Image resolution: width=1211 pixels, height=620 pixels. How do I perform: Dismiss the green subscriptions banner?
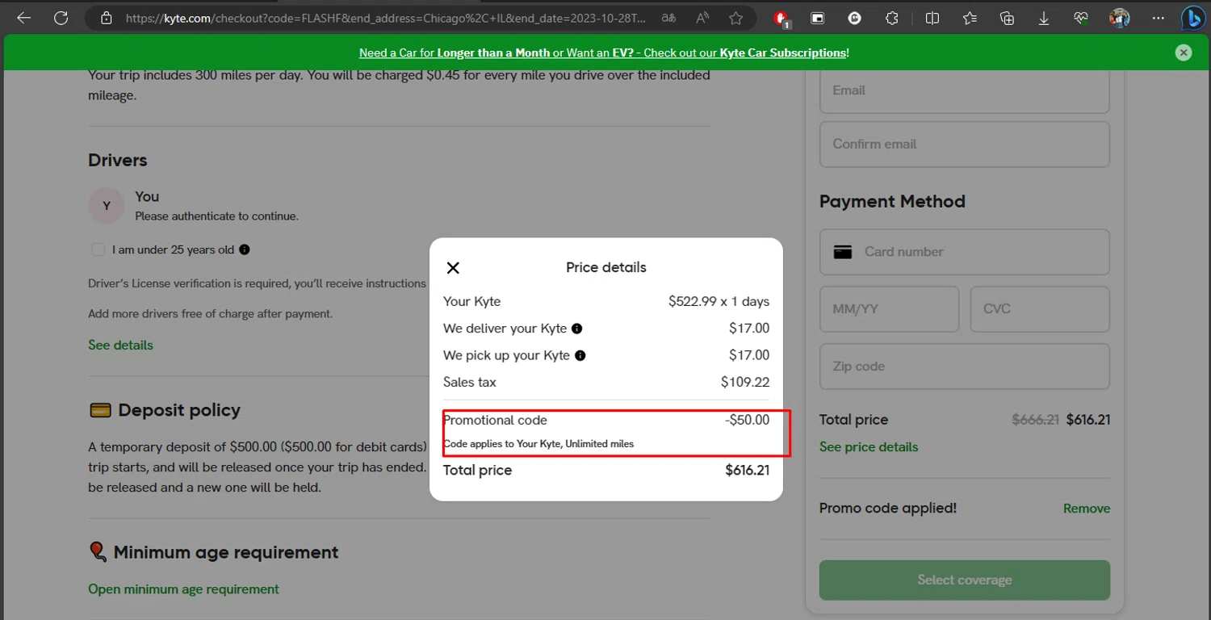click(x=1184, y=52)
